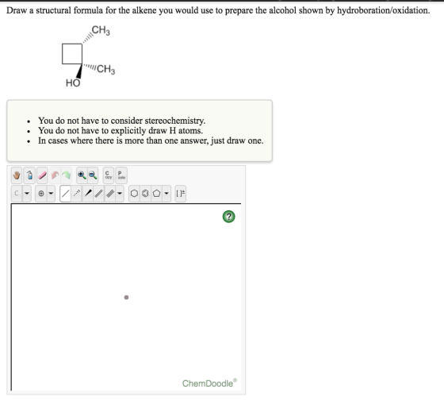The height and width of the screenshot is (404, 444).
Task: Select the triple bond tool
Action: (x=110, y=194)
